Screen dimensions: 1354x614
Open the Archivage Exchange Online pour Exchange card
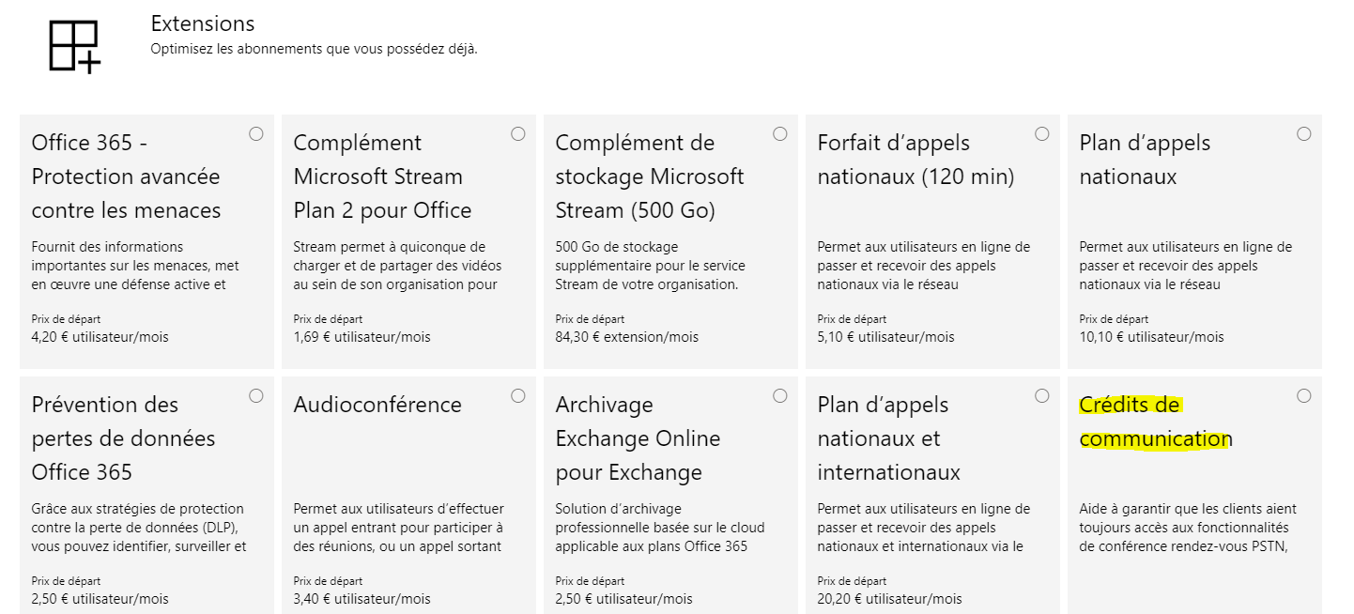click(638, 438)
